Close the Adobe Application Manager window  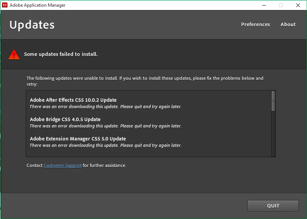(298, 5)
